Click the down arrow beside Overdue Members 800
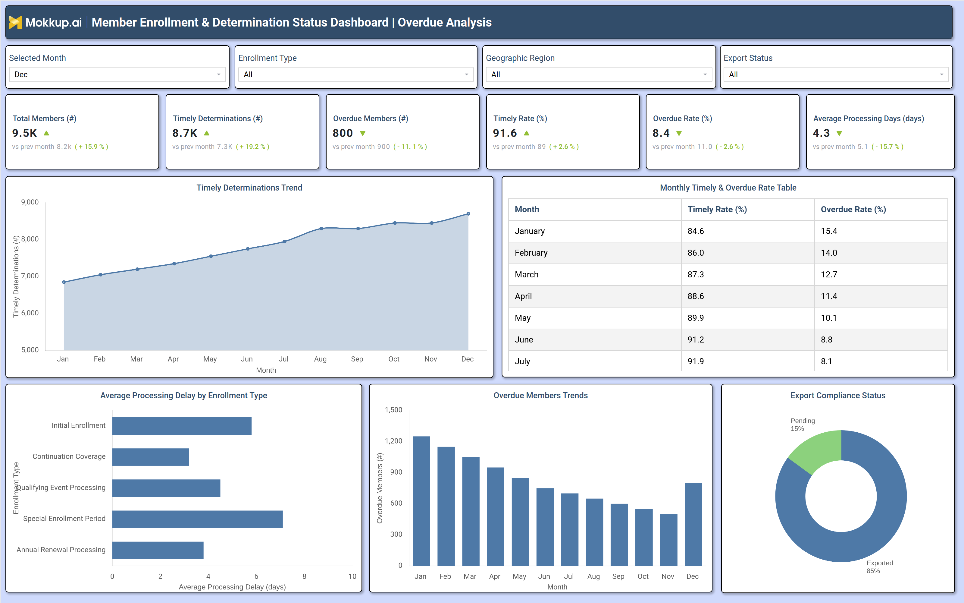The image size is (964, 603). (x=362, y=133)
